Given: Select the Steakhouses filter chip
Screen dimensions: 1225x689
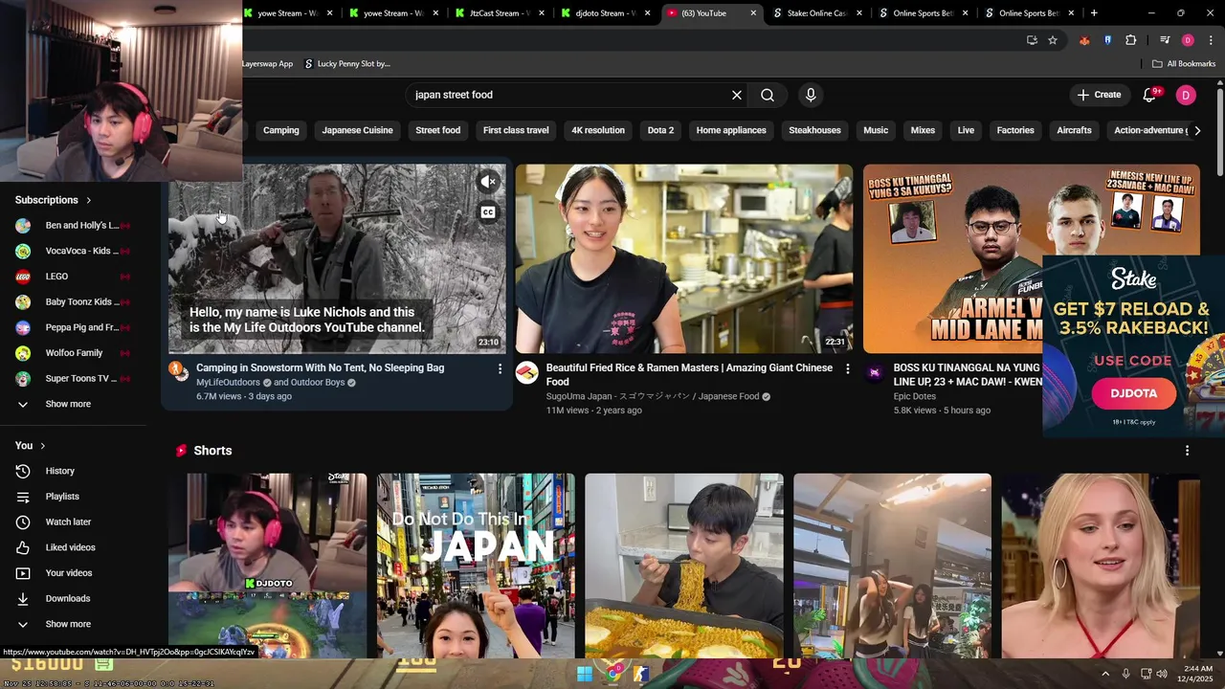Looking at the screenshot, I should pos(814,130).
